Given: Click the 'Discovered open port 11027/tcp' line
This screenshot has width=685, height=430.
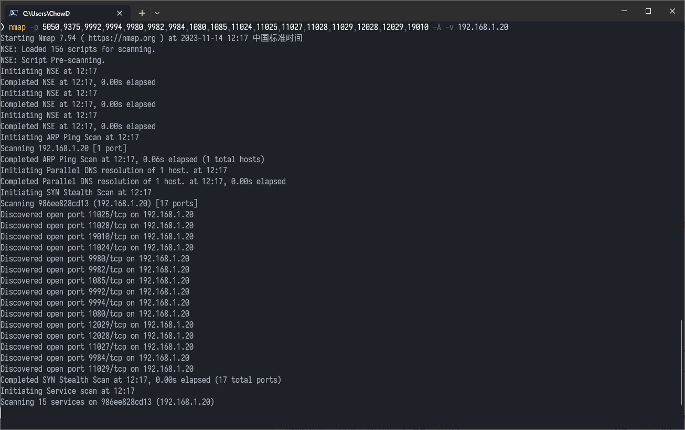Looking at the screenshot, I should [x=97, y=347].
